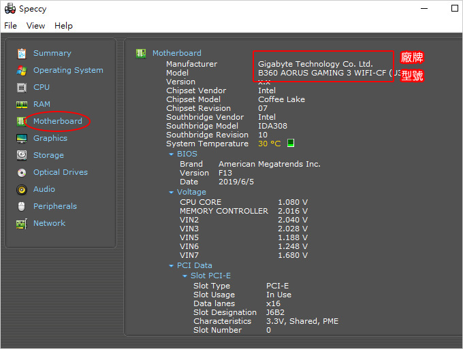This screenshot has width=463, height=349.
Task: Click the green temperature indicator icon
Action: (291, 143)
